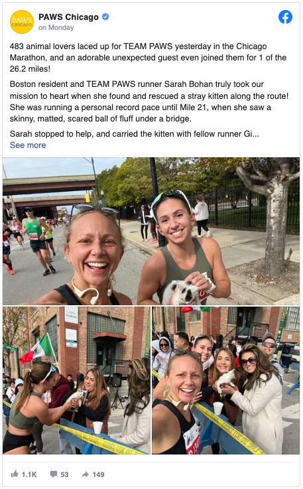Screen dimensions: 303x489
Task: View the 1.1K likes count
Action: point(29,474)
